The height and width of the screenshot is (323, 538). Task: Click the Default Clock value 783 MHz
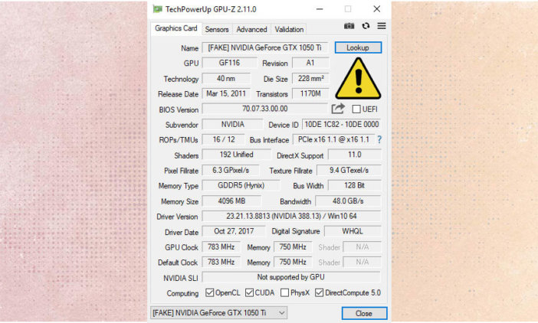(221, 262)
